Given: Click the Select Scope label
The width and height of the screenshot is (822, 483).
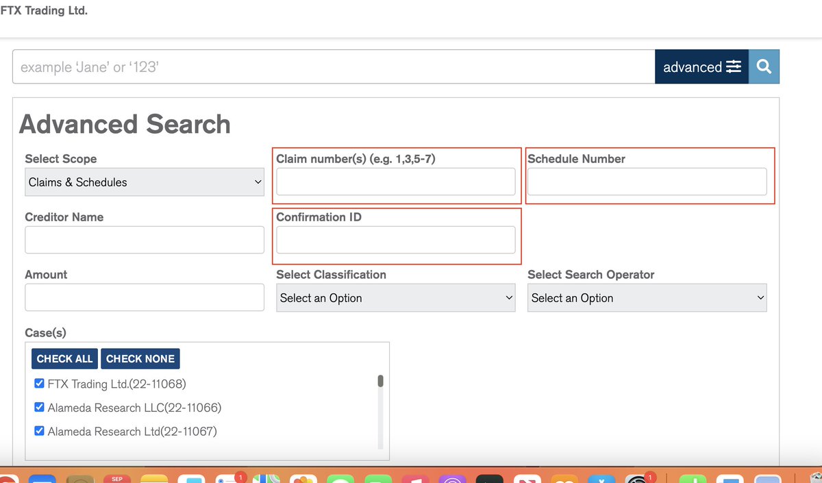Looking at the screenshot, I should click(x=61, y=159).
